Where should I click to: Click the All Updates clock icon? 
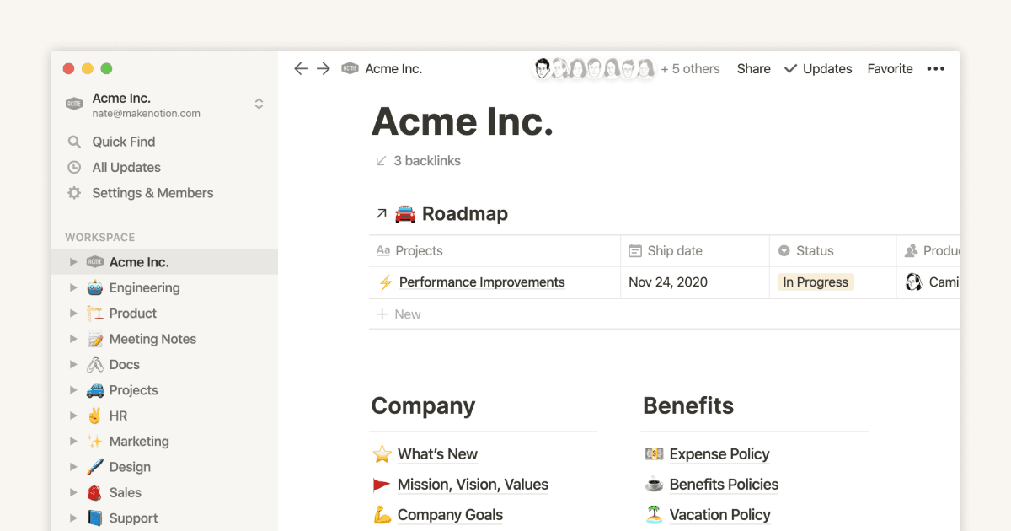coord(75,167)
